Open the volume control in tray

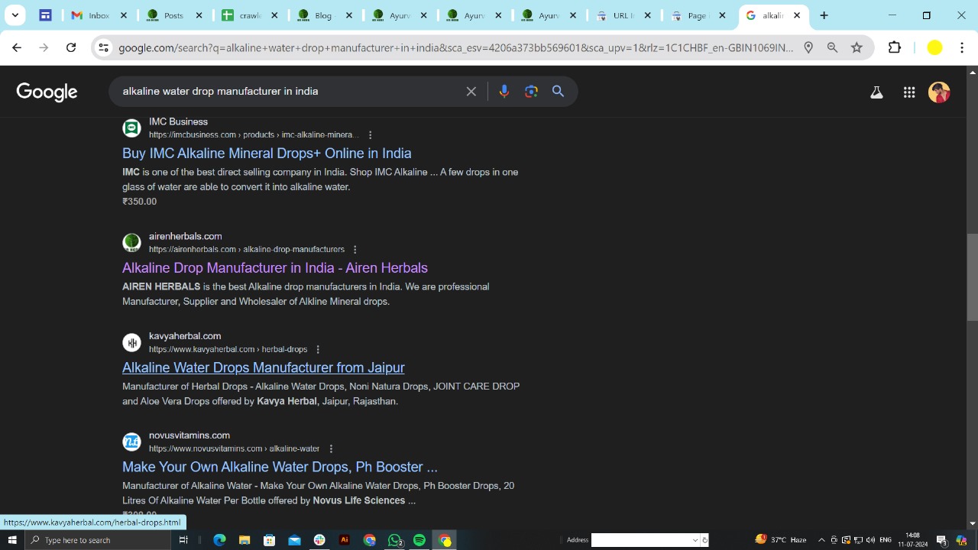[870, 540]
